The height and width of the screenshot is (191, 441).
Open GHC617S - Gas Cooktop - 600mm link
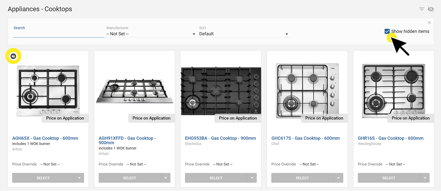pyautogui.click(x=305, y=138)
